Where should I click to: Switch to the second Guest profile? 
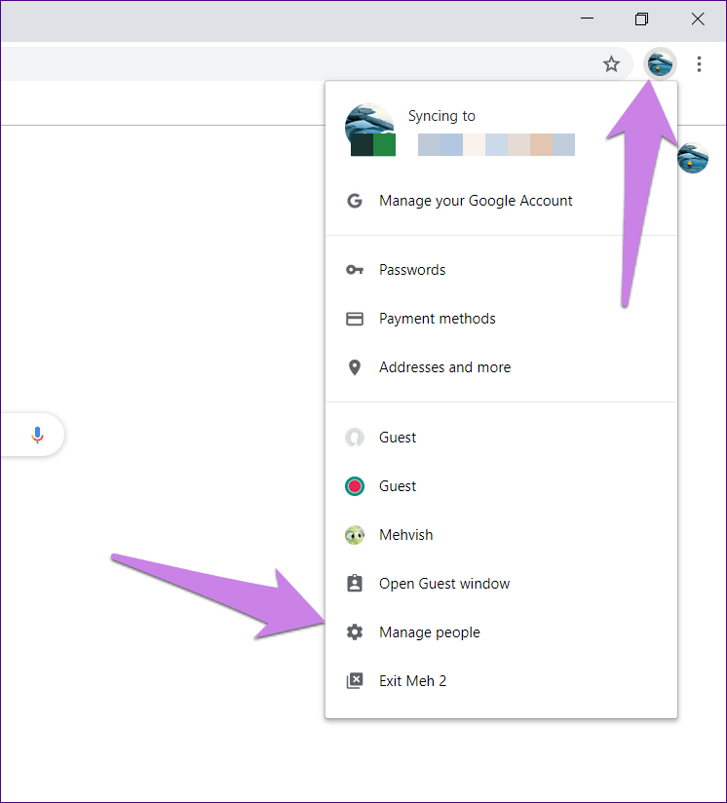[501, 486]
